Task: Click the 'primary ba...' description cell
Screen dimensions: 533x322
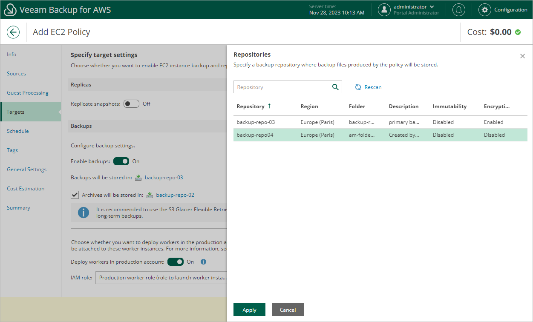Action: 404,122
